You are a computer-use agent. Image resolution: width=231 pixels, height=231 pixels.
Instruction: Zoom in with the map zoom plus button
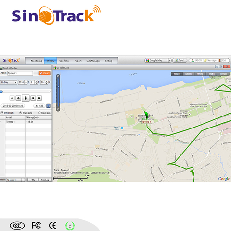[58, 76]
